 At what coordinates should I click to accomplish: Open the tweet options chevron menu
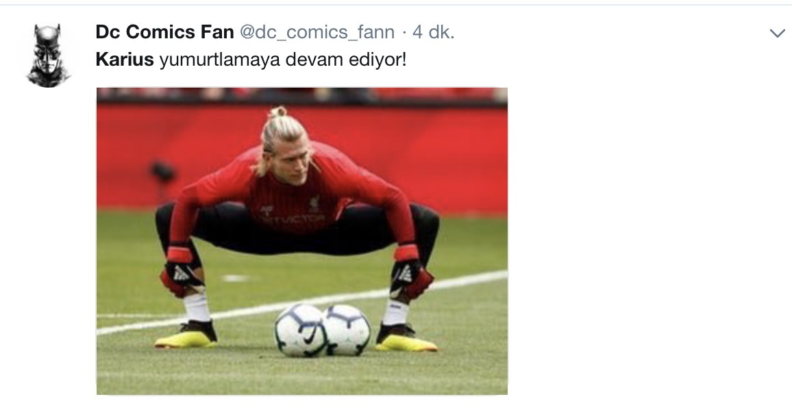[x=777, y=34]
